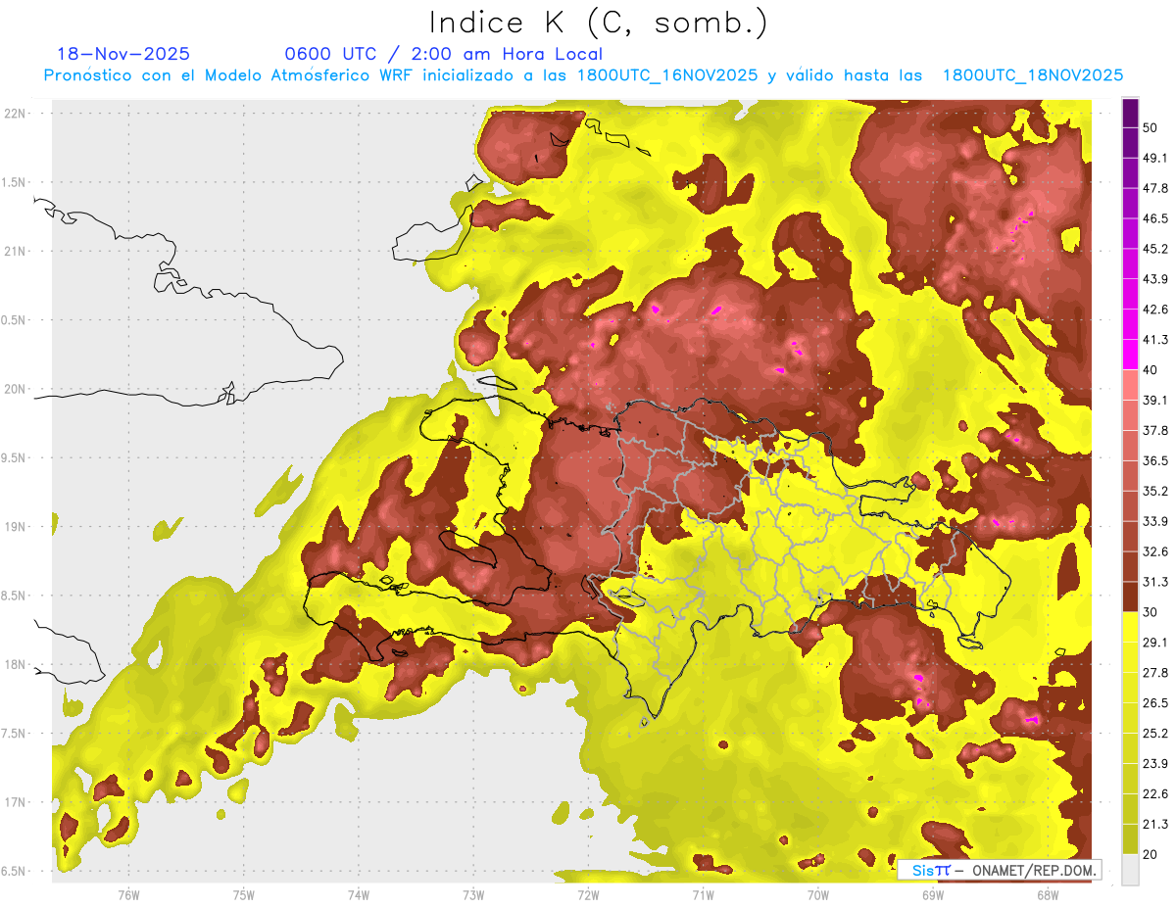
Task: Click the 'Modelo Atmosferico WRF' forecast description line
Action: (584, 75)
